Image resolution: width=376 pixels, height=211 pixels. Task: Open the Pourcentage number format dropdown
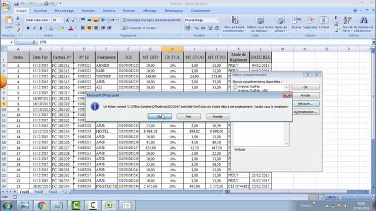coord(217,20)
